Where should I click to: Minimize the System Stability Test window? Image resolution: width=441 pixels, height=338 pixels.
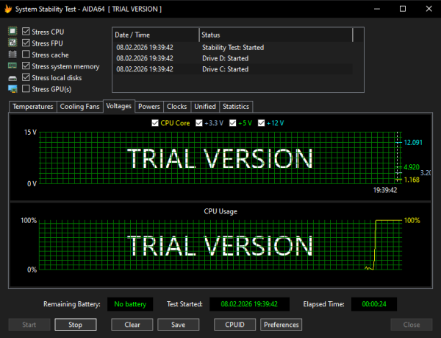click(377, 9)
